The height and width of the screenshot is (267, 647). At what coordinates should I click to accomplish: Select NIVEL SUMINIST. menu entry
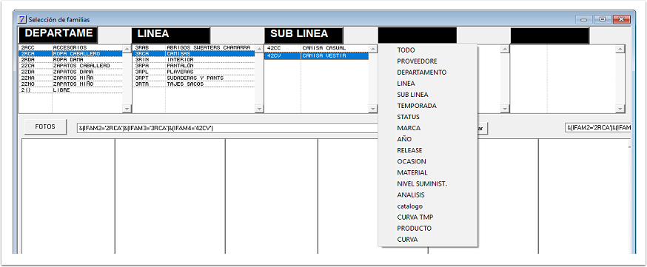tap(428, 183)
